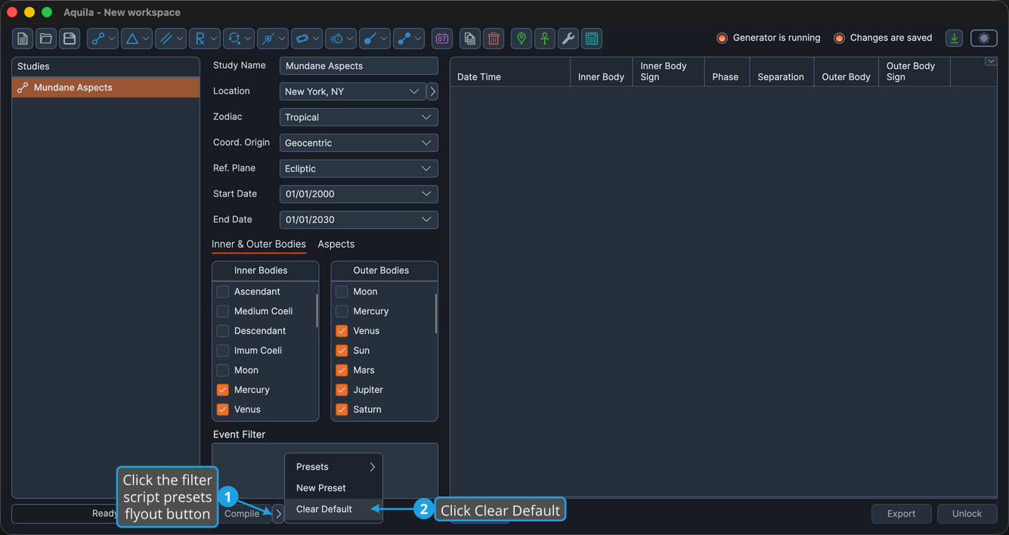
Task: Click the Study Name input field
Action: (x=359, y=66)
